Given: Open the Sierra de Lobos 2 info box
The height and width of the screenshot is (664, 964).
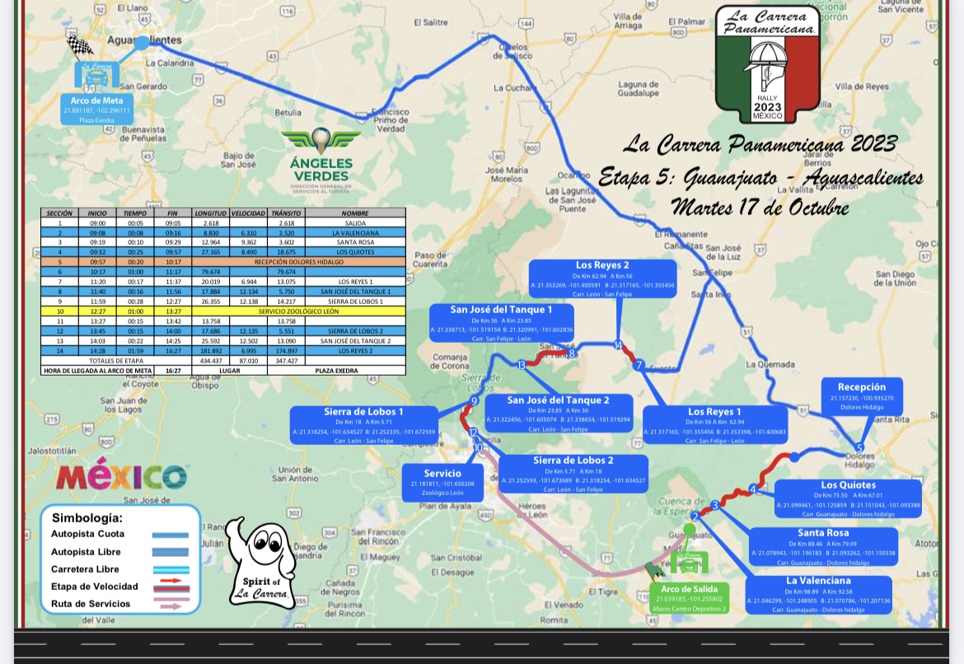Looking at the screenshot, I should tap(573, 474).
